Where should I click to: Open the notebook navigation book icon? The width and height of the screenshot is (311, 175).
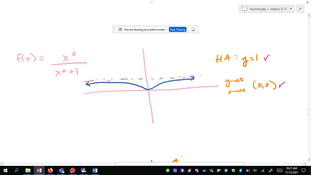point(244,9)
